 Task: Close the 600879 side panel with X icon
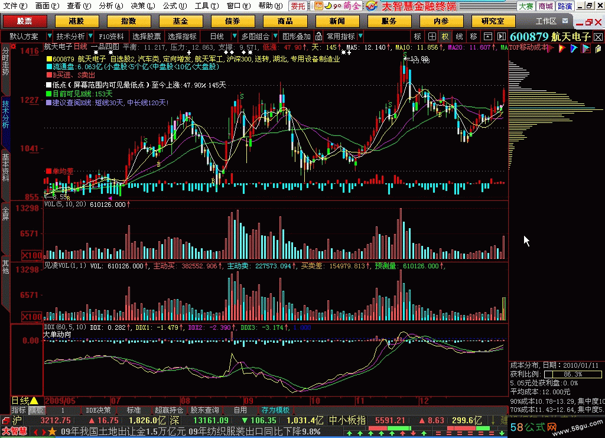[x=598, y=37]
